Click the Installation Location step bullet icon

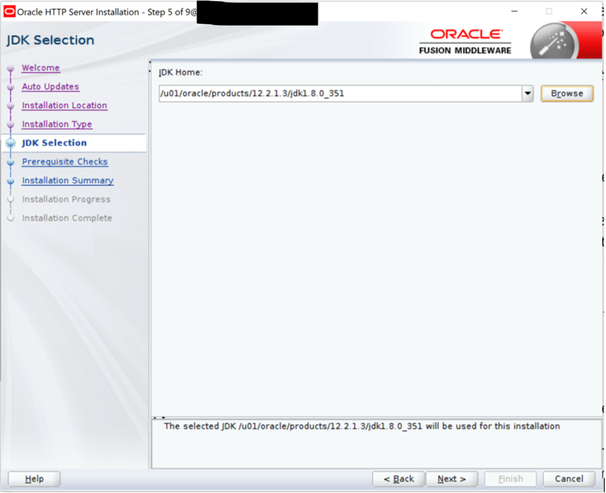point(10,106)
